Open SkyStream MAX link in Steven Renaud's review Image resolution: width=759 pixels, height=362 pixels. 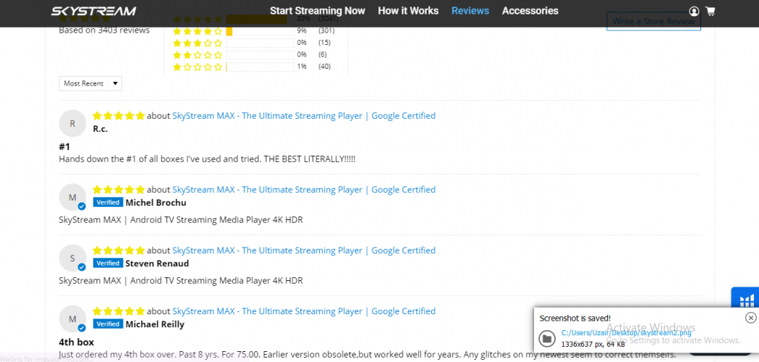[x=304, y=251]
